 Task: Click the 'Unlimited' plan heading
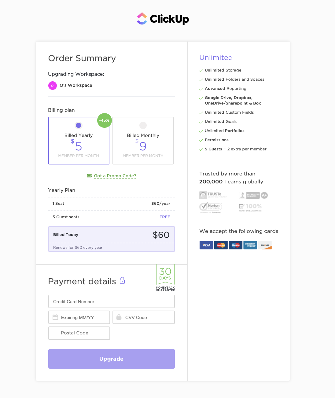point(216,57)
